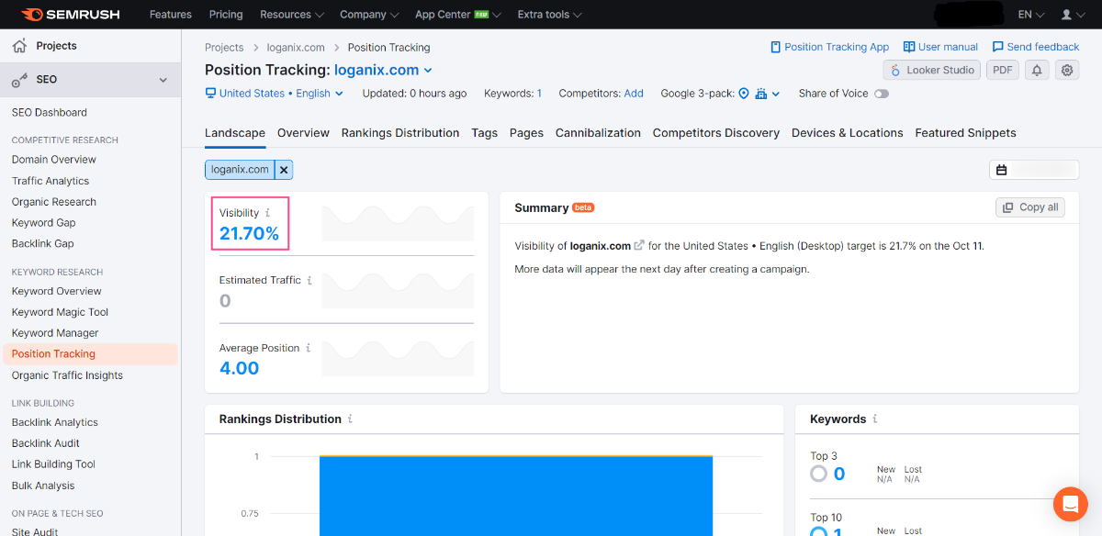
Task: Click the Add competitors link
Action: pyautogui.click(x=634, y=94)
